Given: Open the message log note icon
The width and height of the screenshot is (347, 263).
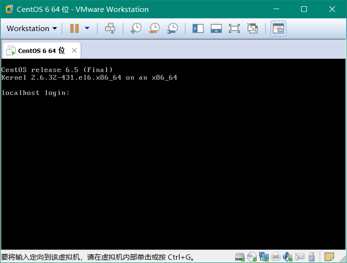Looking at the screenshot, I should coord(329,257).
